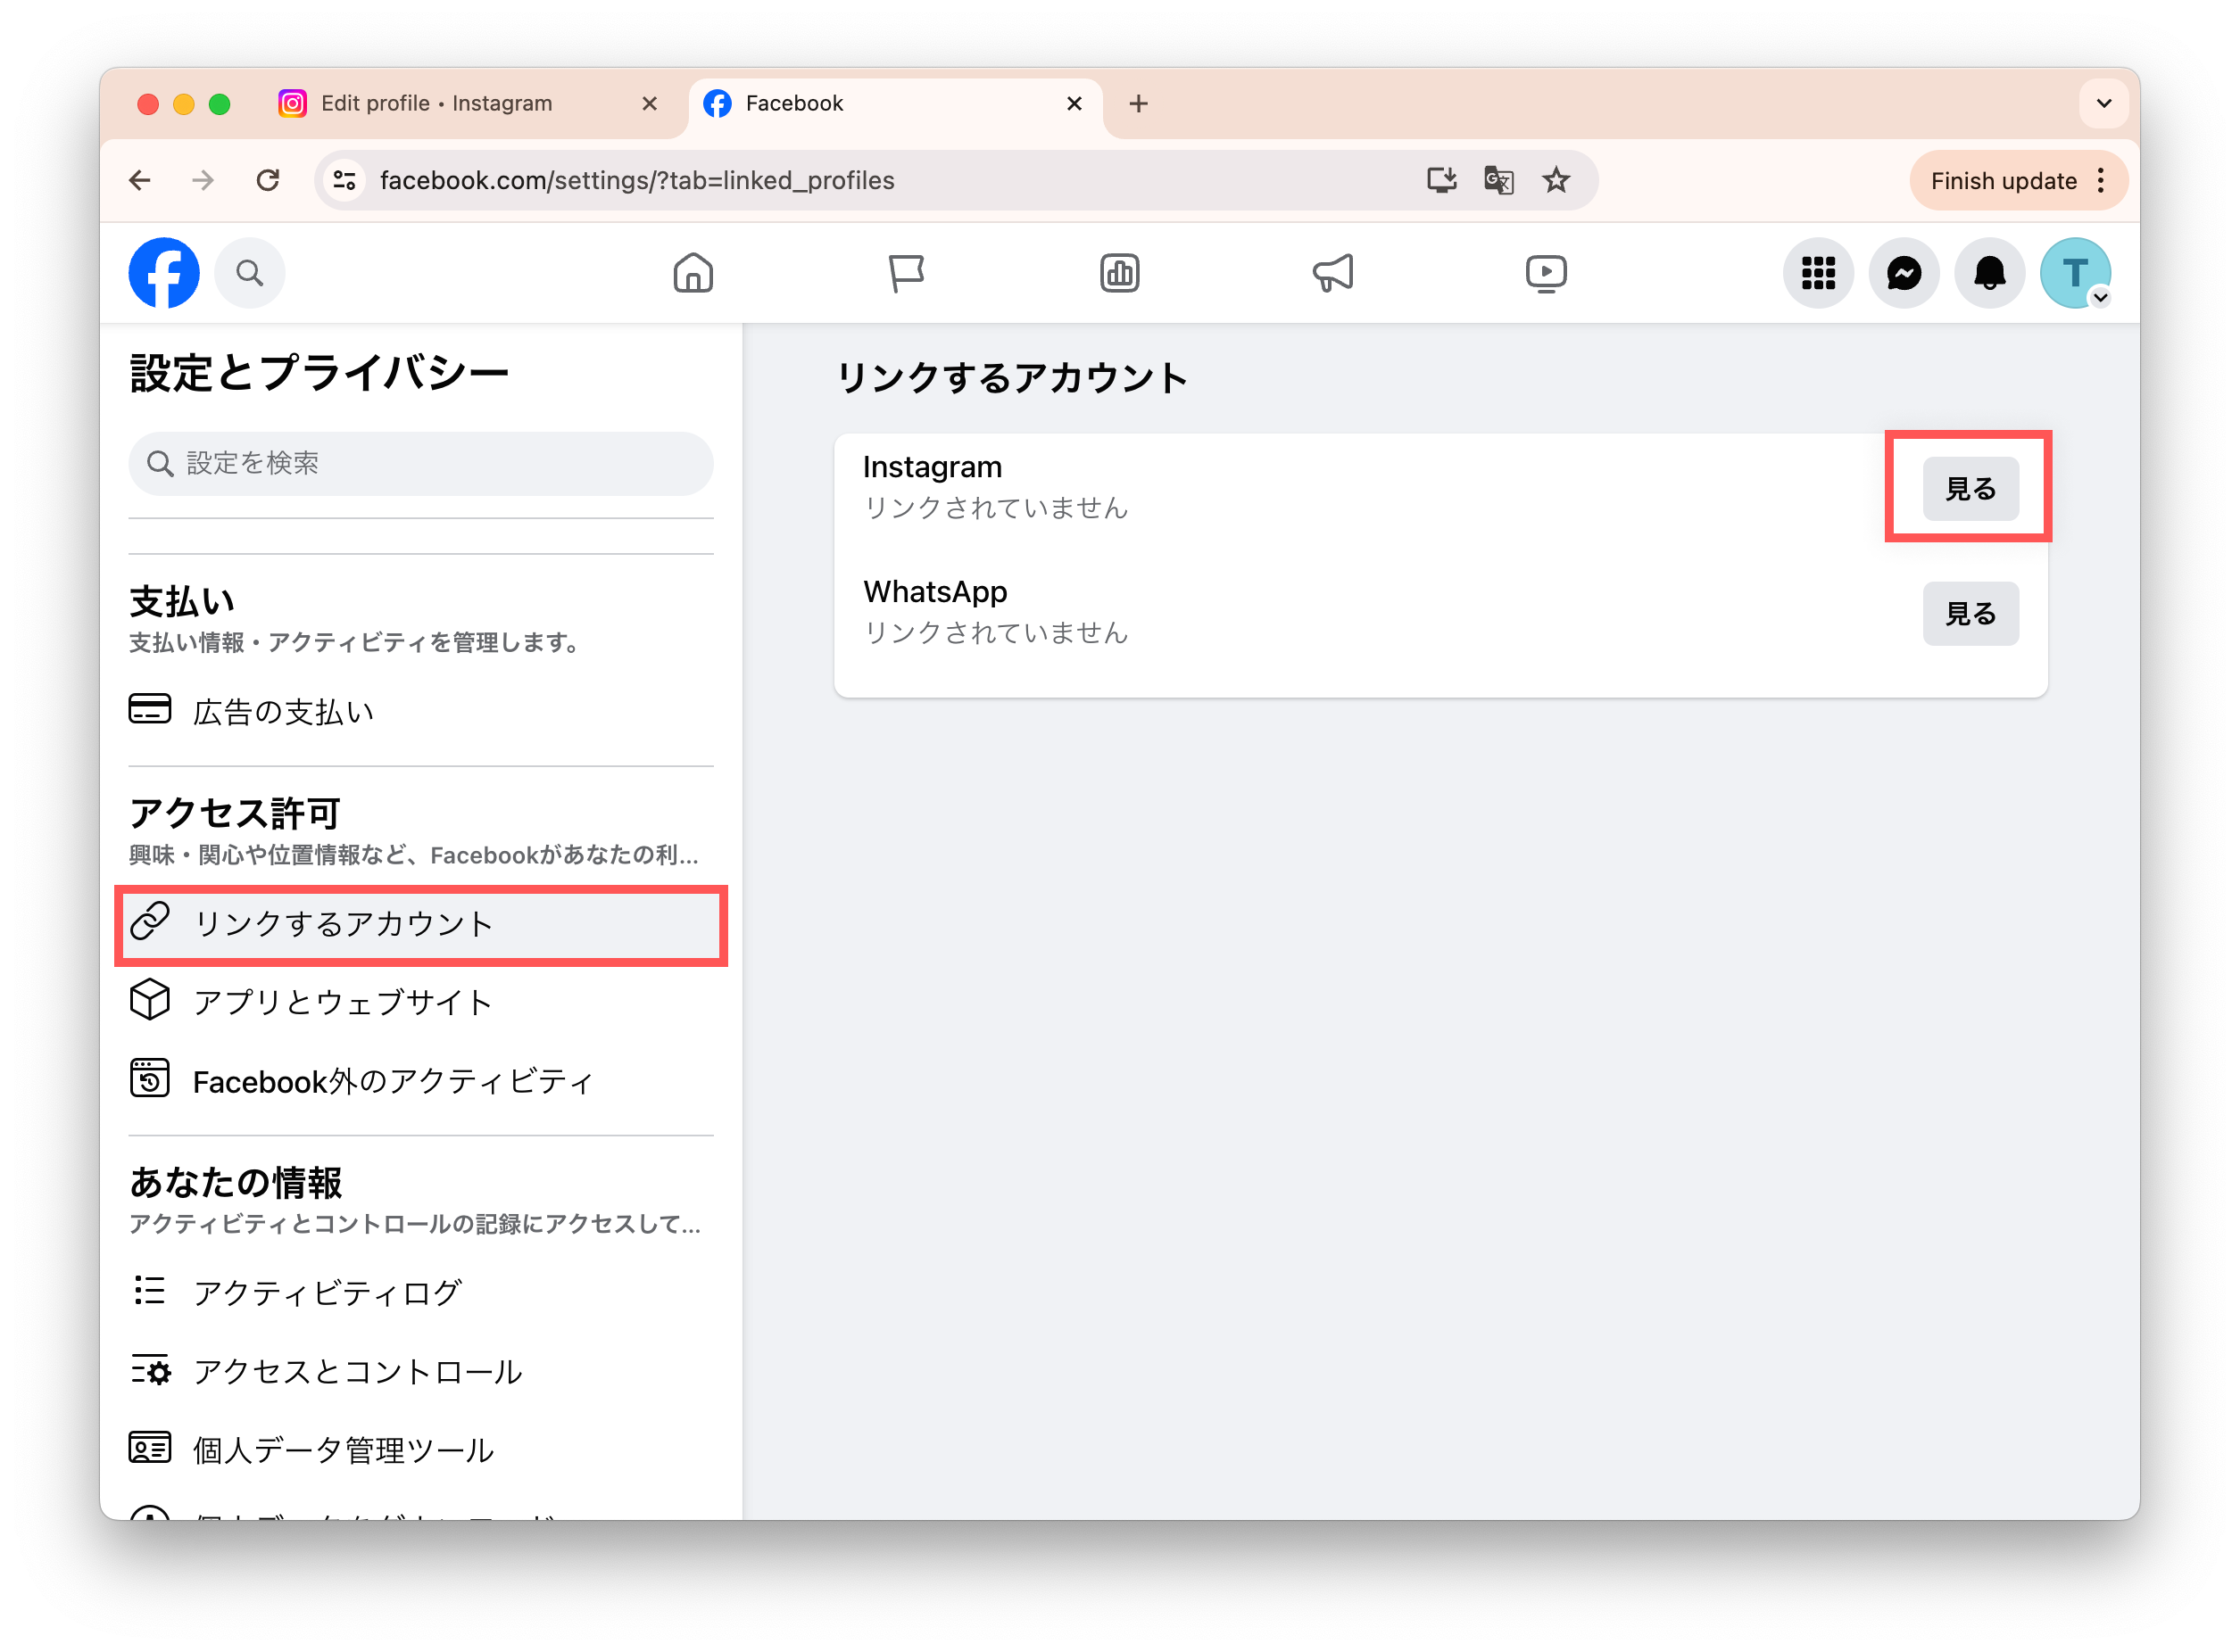Click the Instagram account row label
Viewport: 2240px width, 1652px height.
pyautogui.click(x=932, y=467)
